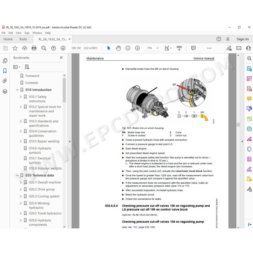Expand the 010.1 Safety instructions bookmark

(x=21, y=97)
